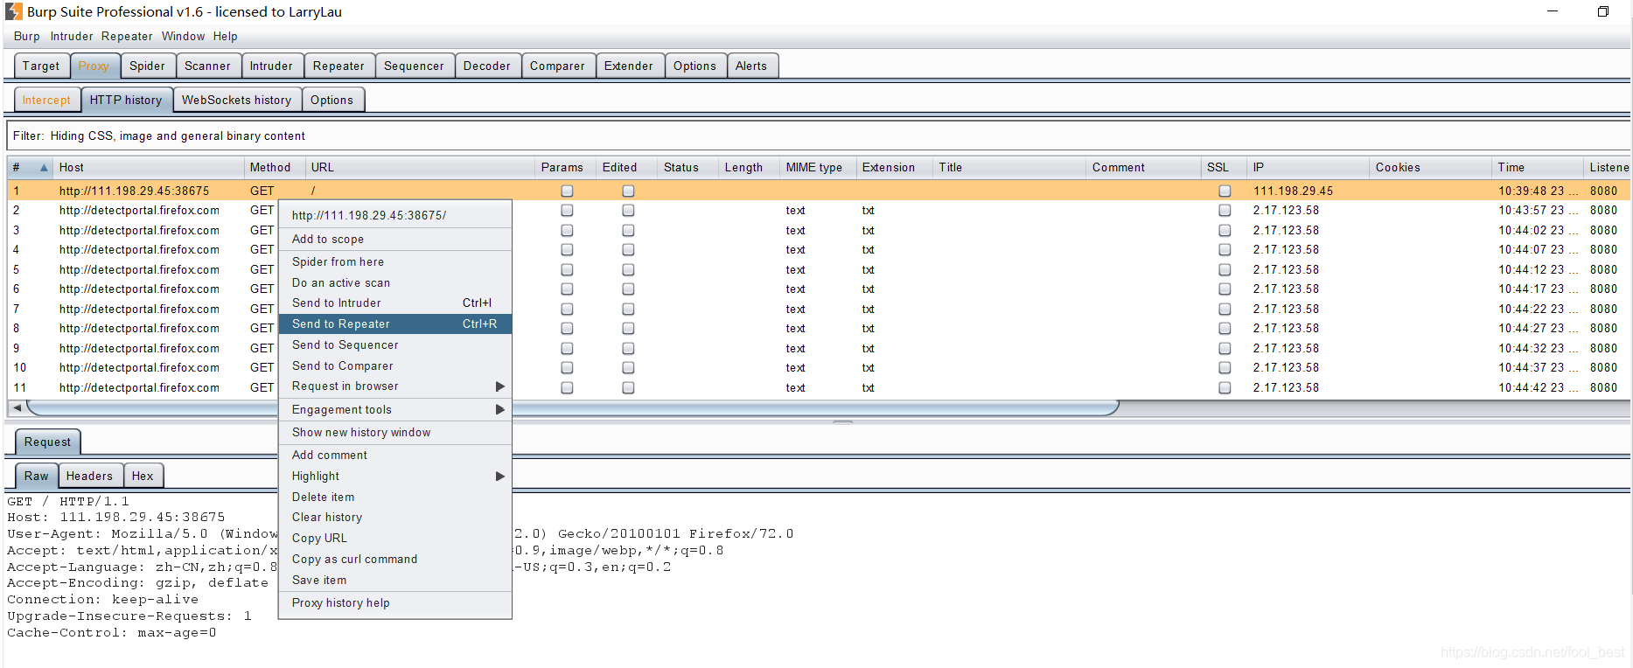Open the Burp menu
Screen dimensions: 1633x668
click(26, 37)
